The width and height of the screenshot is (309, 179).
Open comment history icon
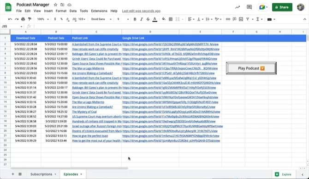(x=250, y=7)
